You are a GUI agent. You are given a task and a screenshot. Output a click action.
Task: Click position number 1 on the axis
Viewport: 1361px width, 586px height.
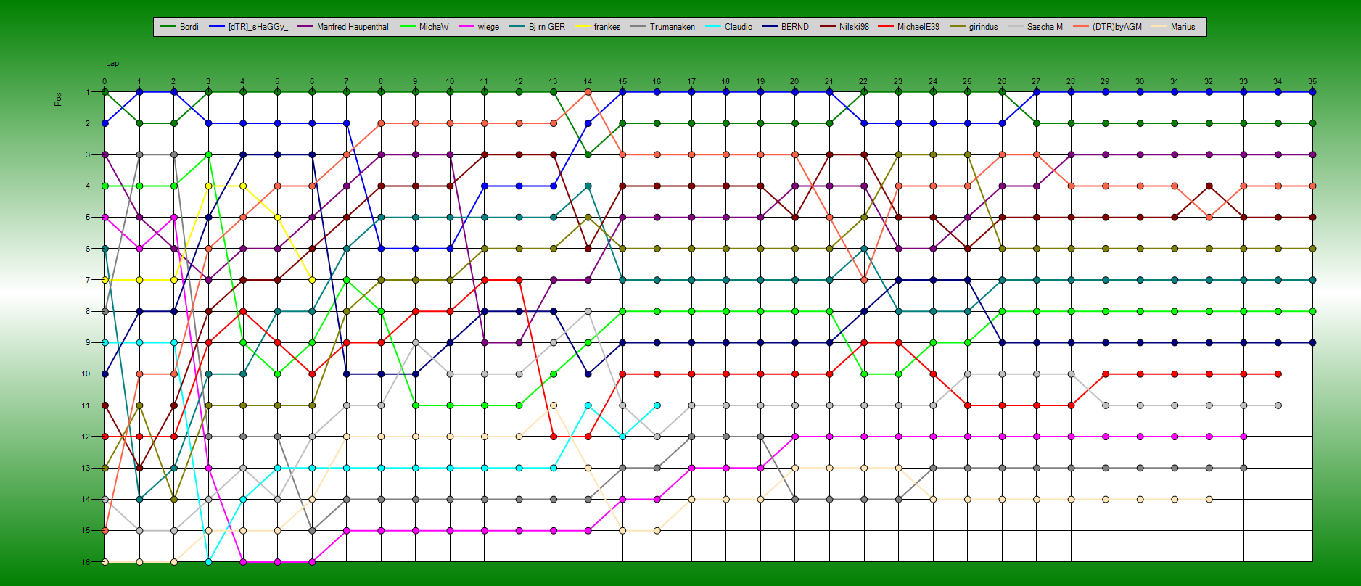[88, 92]
